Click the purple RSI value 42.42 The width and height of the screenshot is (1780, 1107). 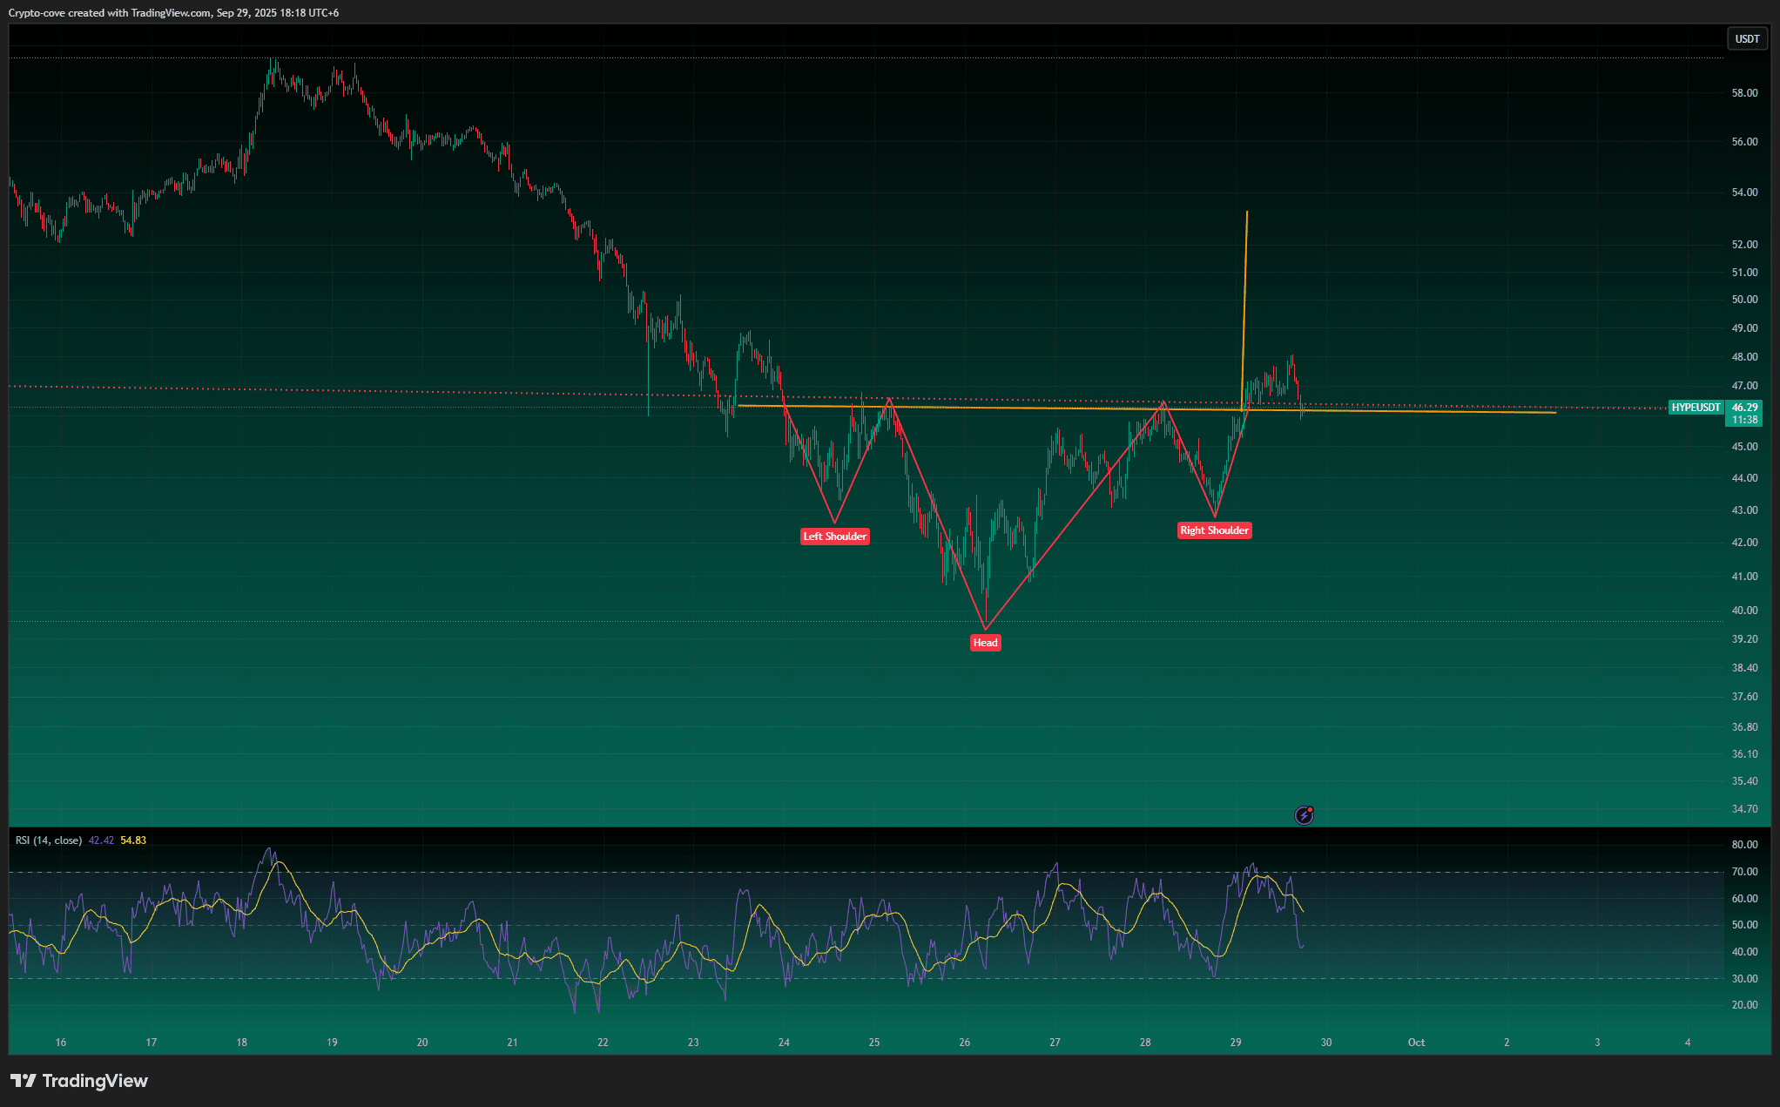coord(101,840)
